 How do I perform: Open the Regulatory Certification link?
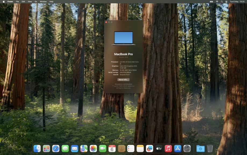pos(124,84)
